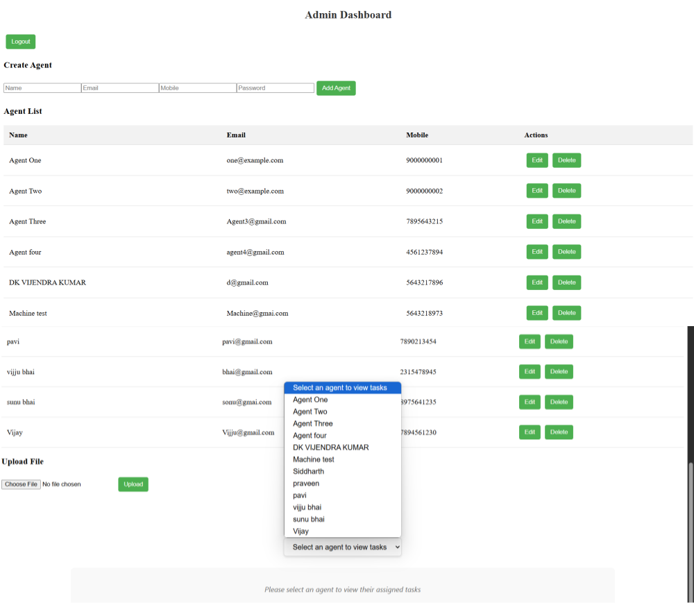Edit the Agent Two row
The image size is (694, 603).
click(537, 191)
